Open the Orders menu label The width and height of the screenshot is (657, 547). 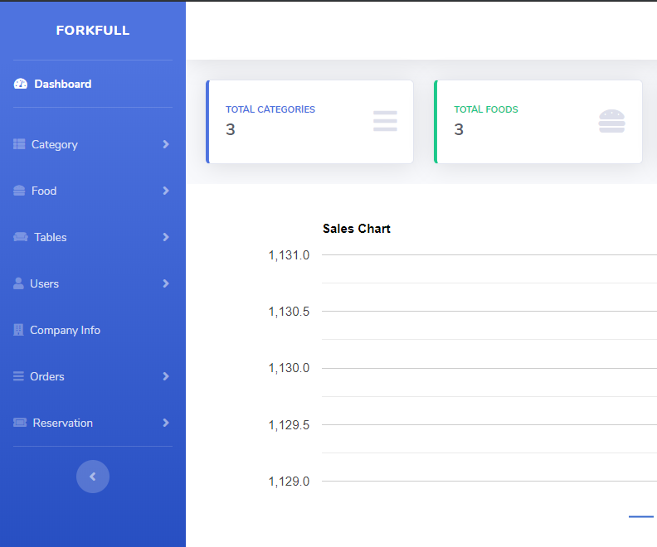(x=47, y=376)
